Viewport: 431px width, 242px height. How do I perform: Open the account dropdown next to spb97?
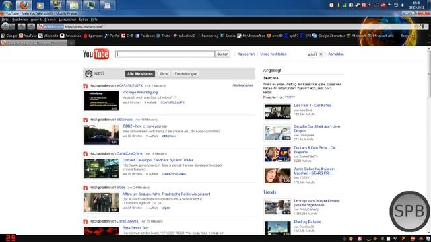click(x=321, y=54)
